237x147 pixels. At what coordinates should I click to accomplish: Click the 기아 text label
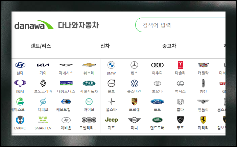coord(43,73)
